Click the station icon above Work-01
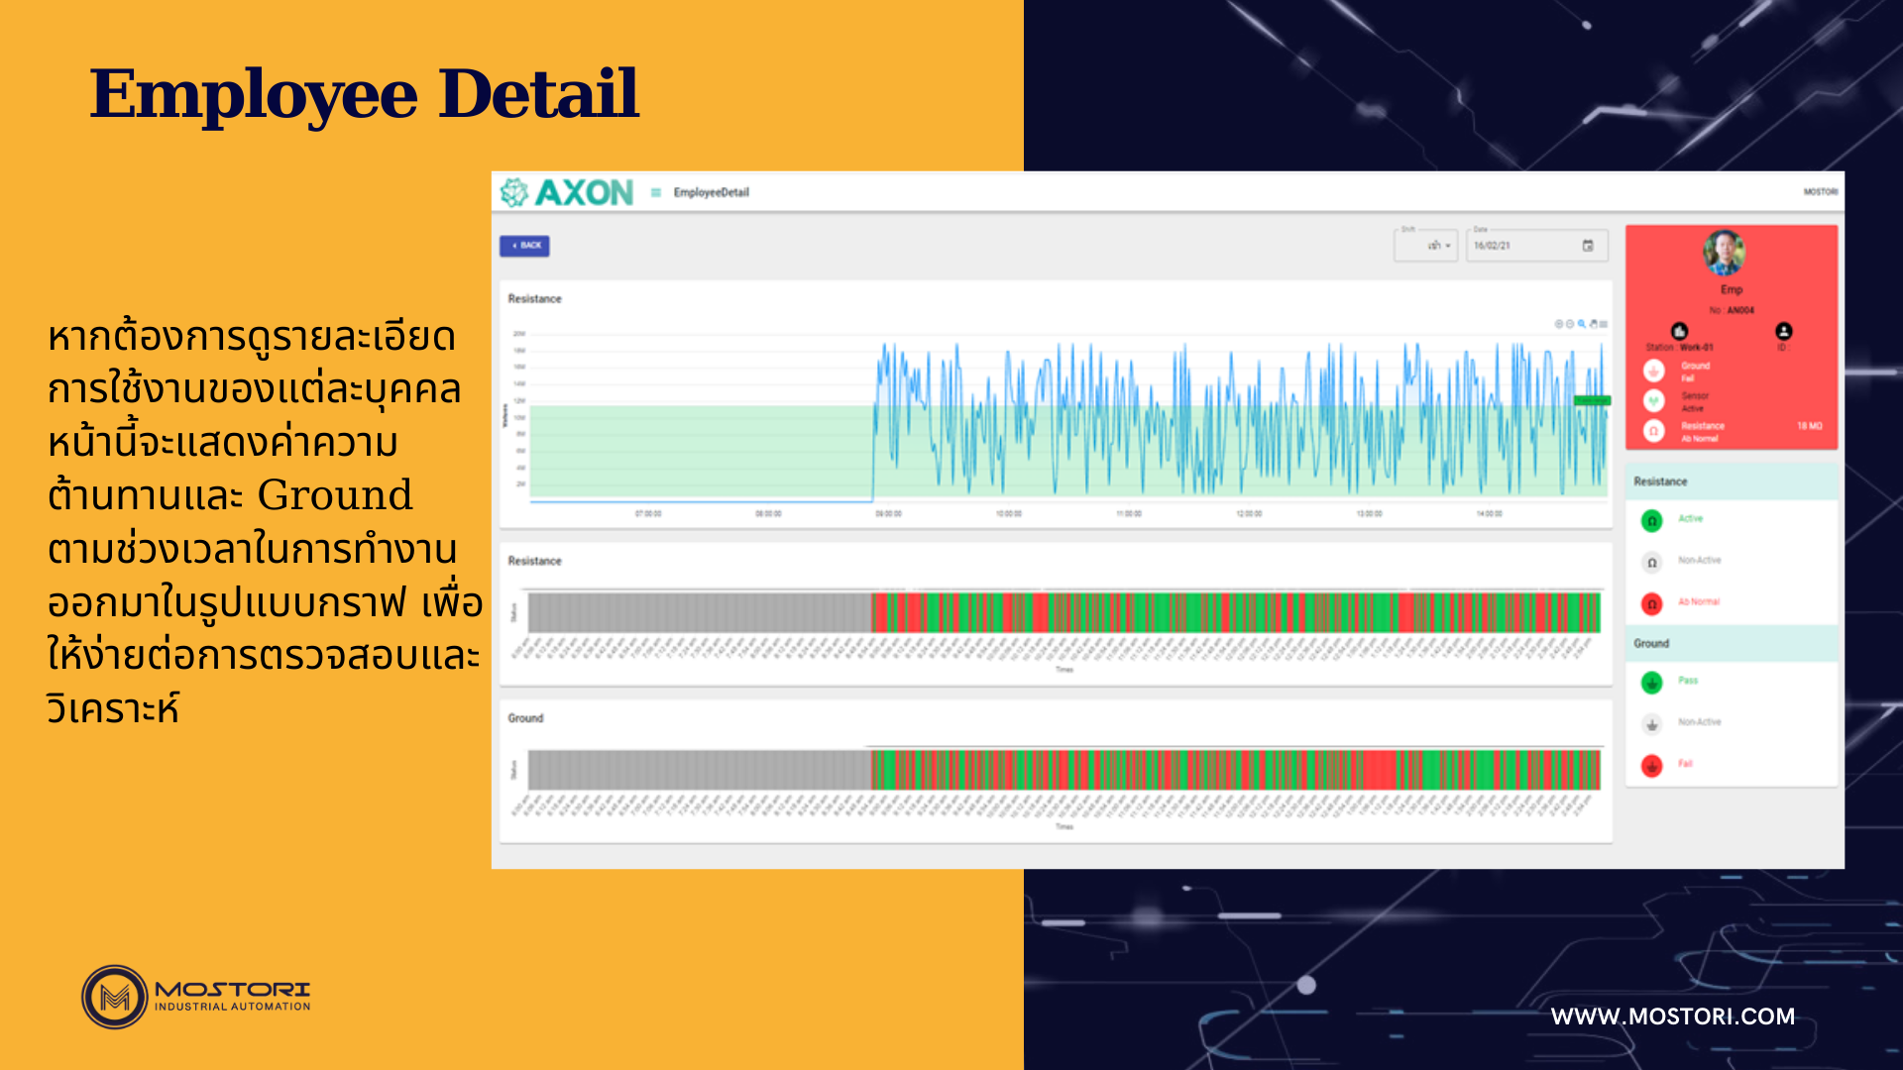This screenshot has height=1070, width=1903. point(1679,331)
